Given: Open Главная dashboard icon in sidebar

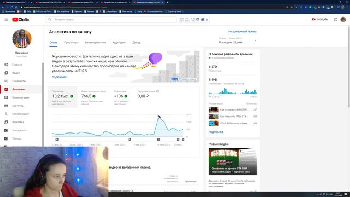Looking at the screenshot, I should pyautogui.click(x=6, y=65).
